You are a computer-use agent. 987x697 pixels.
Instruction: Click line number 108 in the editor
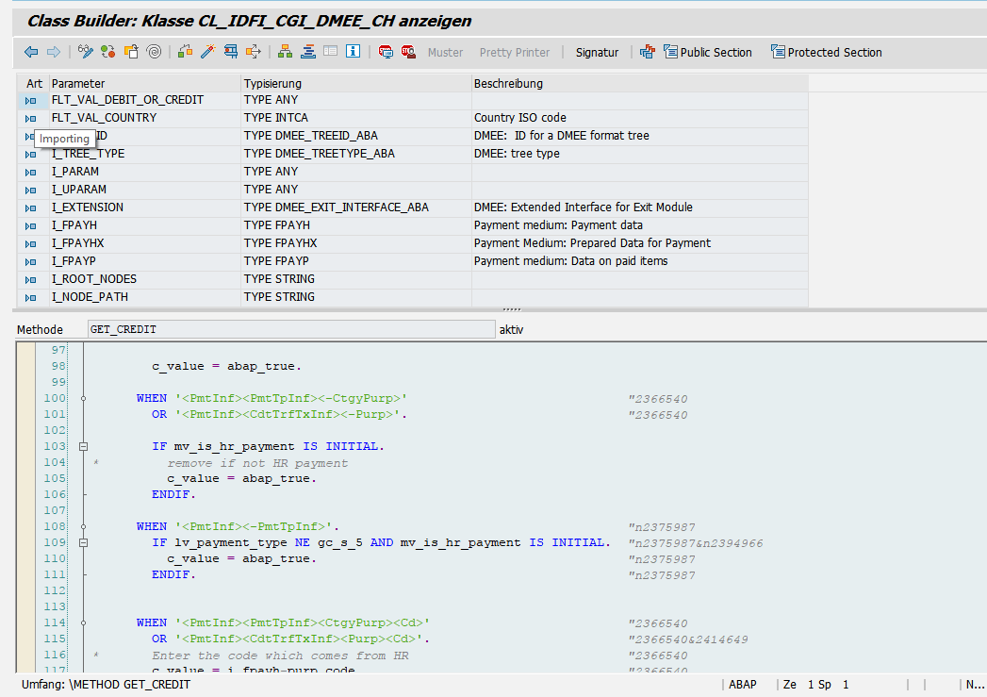point(55,526)
